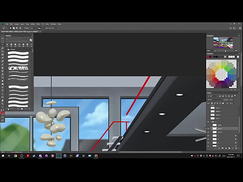Select the Lasso tool in the toolbar
The height and width of the screenshot is (182, 243).
[2, 45]
